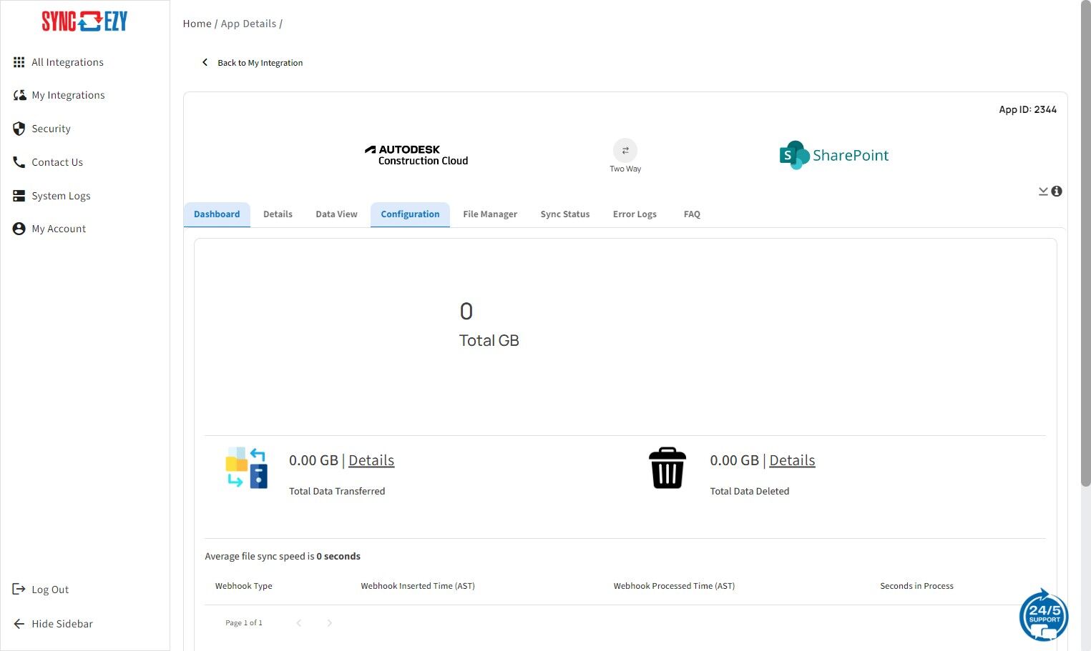The height and width of the screenshot is (651, 1091).
Task: Go to previous webhook page
Action: [x=299, y=623]
